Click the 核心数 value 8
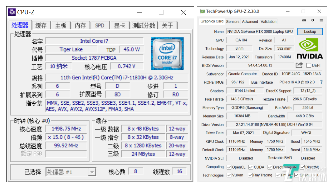 (x=135, y=171)
